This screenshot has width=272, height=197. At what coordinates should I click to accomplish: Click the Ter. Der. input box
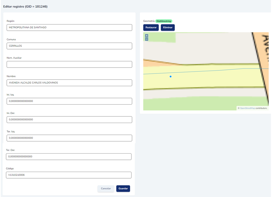(69, 156)
